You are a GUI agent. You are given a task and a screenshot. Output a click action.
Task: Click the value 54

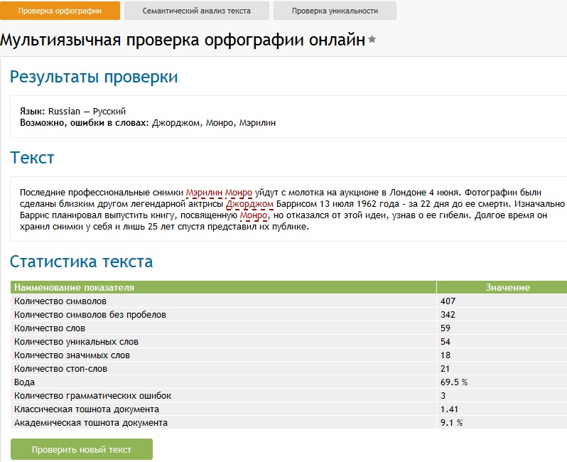[445, 342]
